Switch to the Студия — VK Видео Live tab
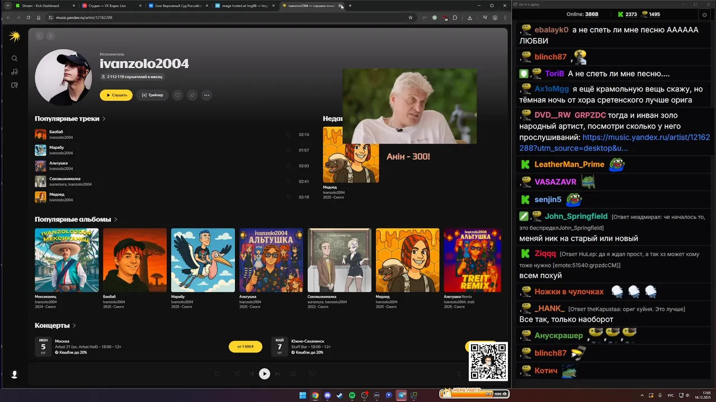Image resolution: width=716 pixels, height=402 pixels. click(x=112, y=6)
